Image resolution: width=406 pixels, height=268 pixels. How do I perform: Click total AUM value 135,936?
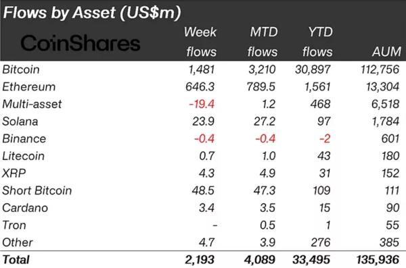[x=378, y=260]
